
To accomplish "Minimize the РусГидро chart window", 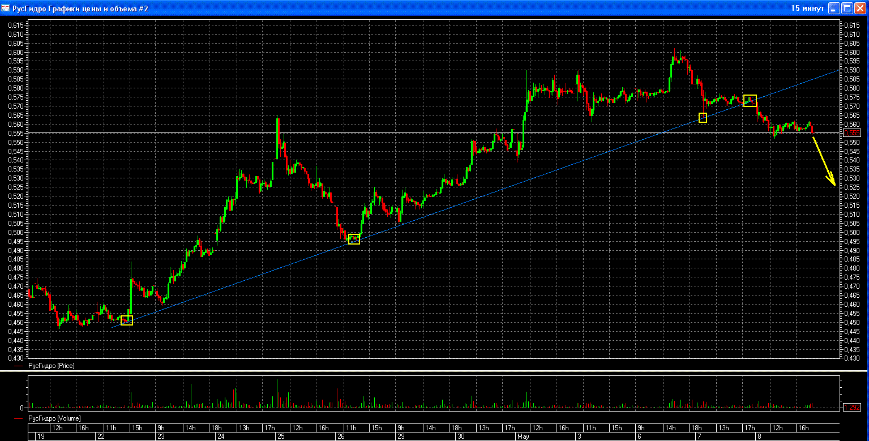I will [x=834, y=8].
